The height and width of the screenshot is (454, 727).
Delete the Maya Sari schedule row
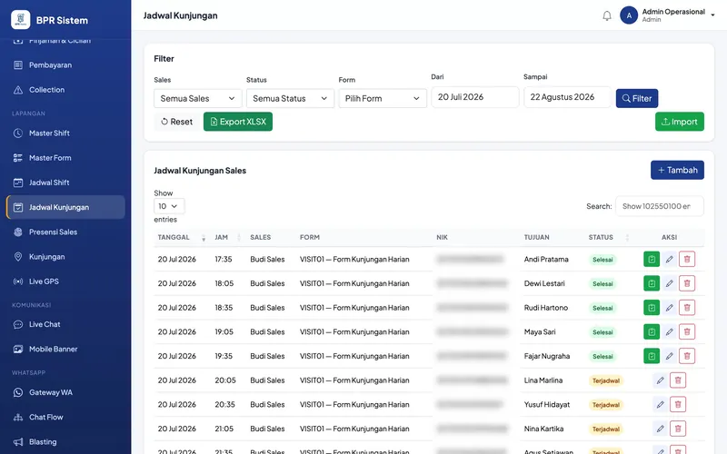coord(687,331)
